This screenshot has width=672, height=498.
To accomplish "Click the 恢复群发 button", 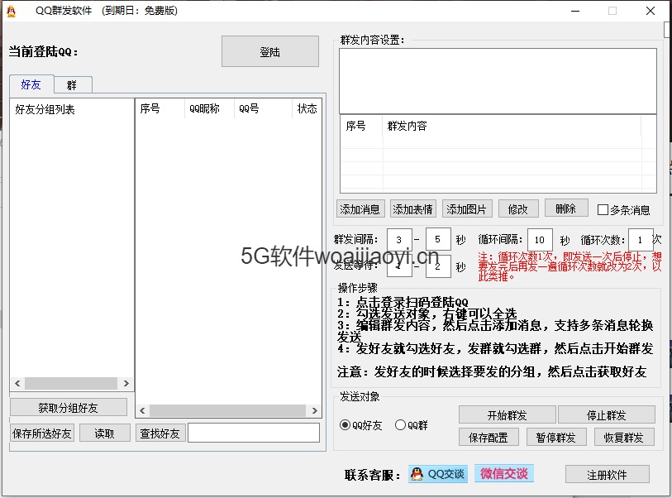I will pyautogui.click(x=624, y=437).
